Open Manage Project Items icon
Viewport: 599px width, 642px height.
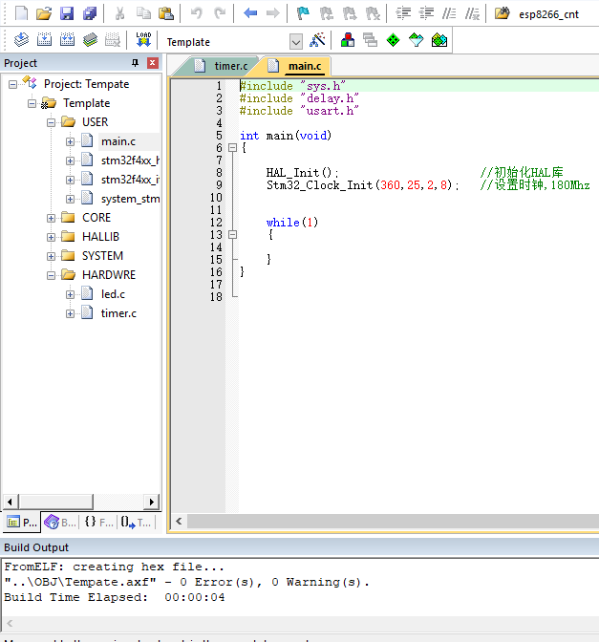(348, 40)
